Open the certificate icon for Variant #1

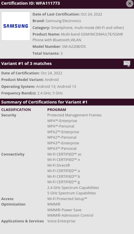(127, 63)
